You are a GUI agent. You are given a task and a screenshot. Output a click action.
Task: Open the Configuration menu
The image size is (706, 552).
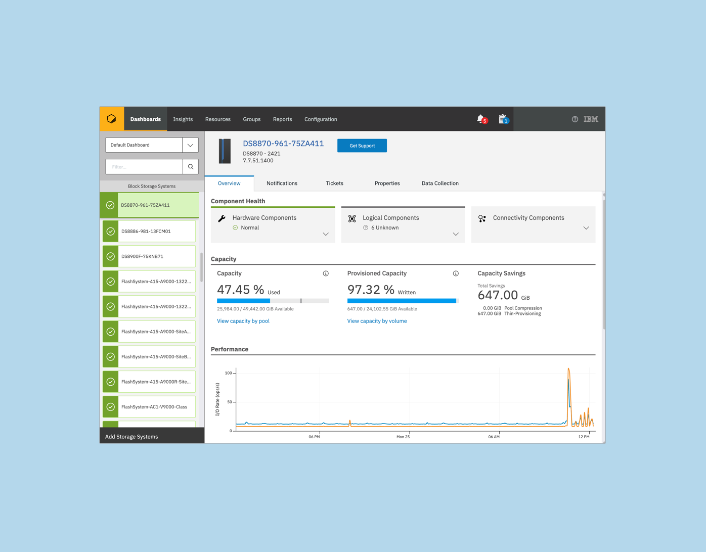[x=321, y=119]
